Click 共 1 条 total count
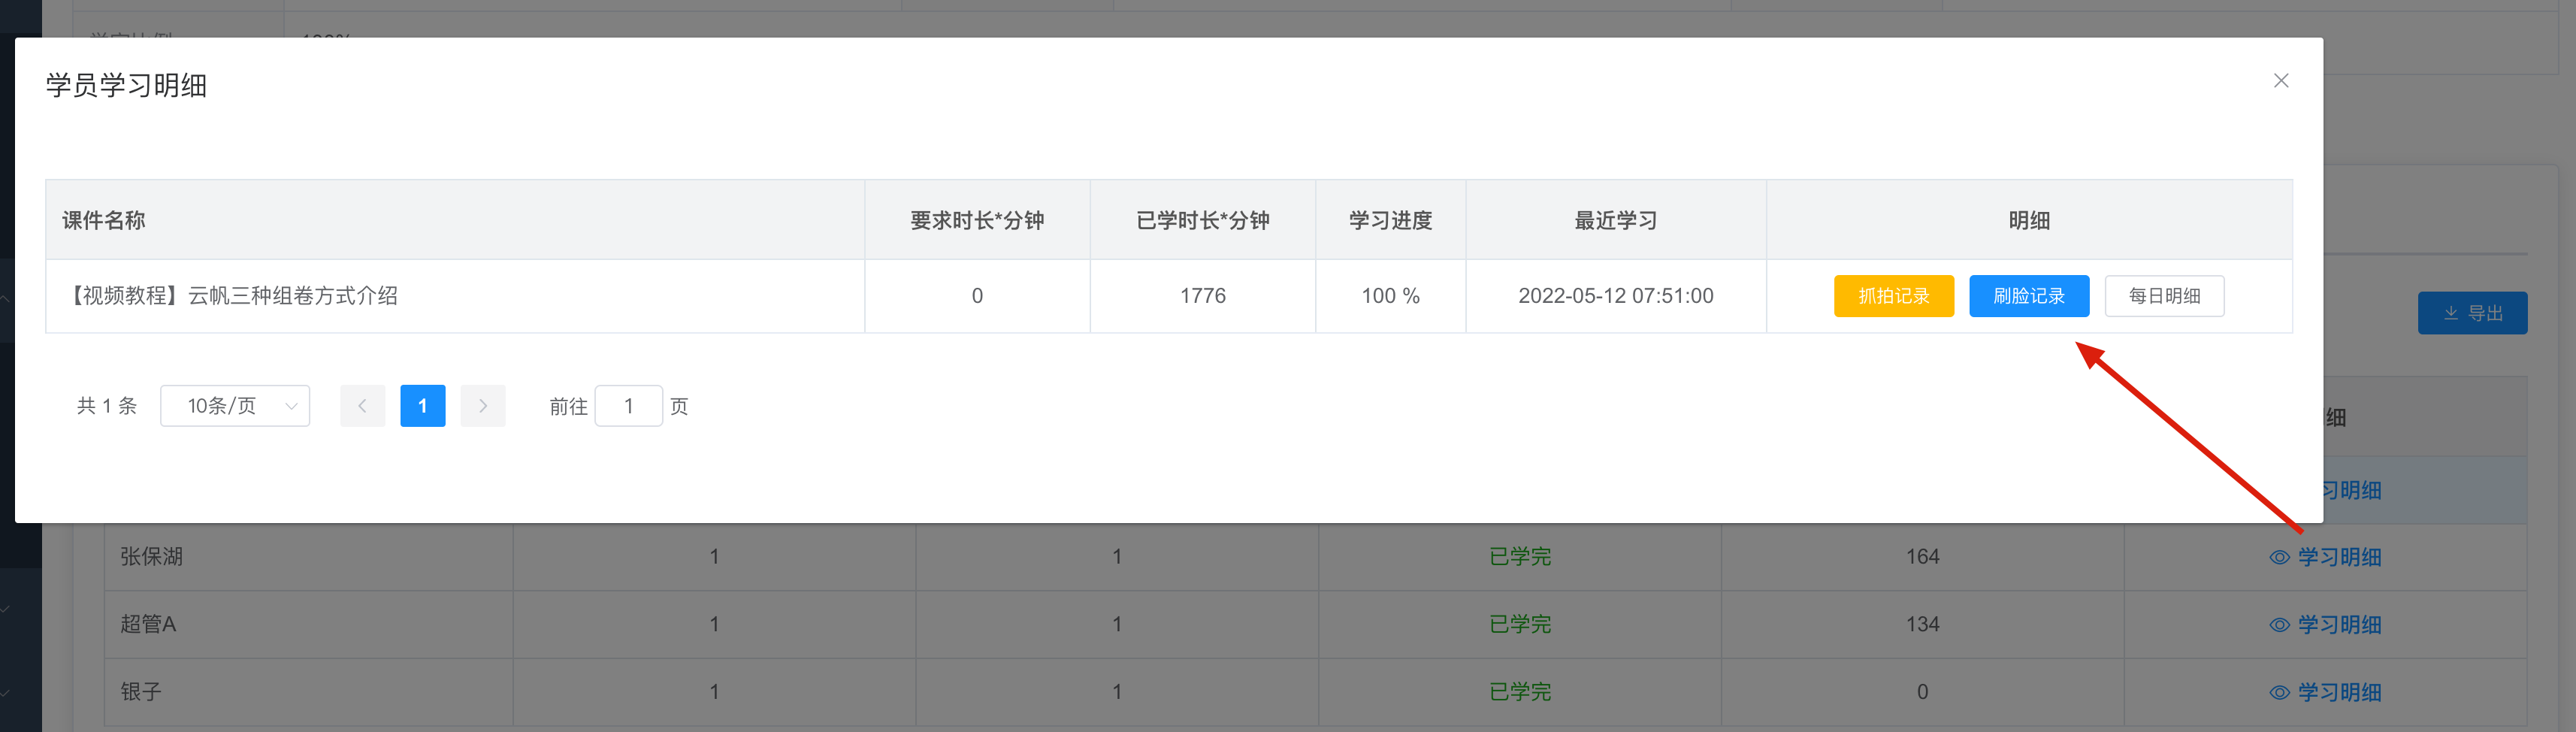Screen dimensions: 2576x732 click(x=107, y=406)
